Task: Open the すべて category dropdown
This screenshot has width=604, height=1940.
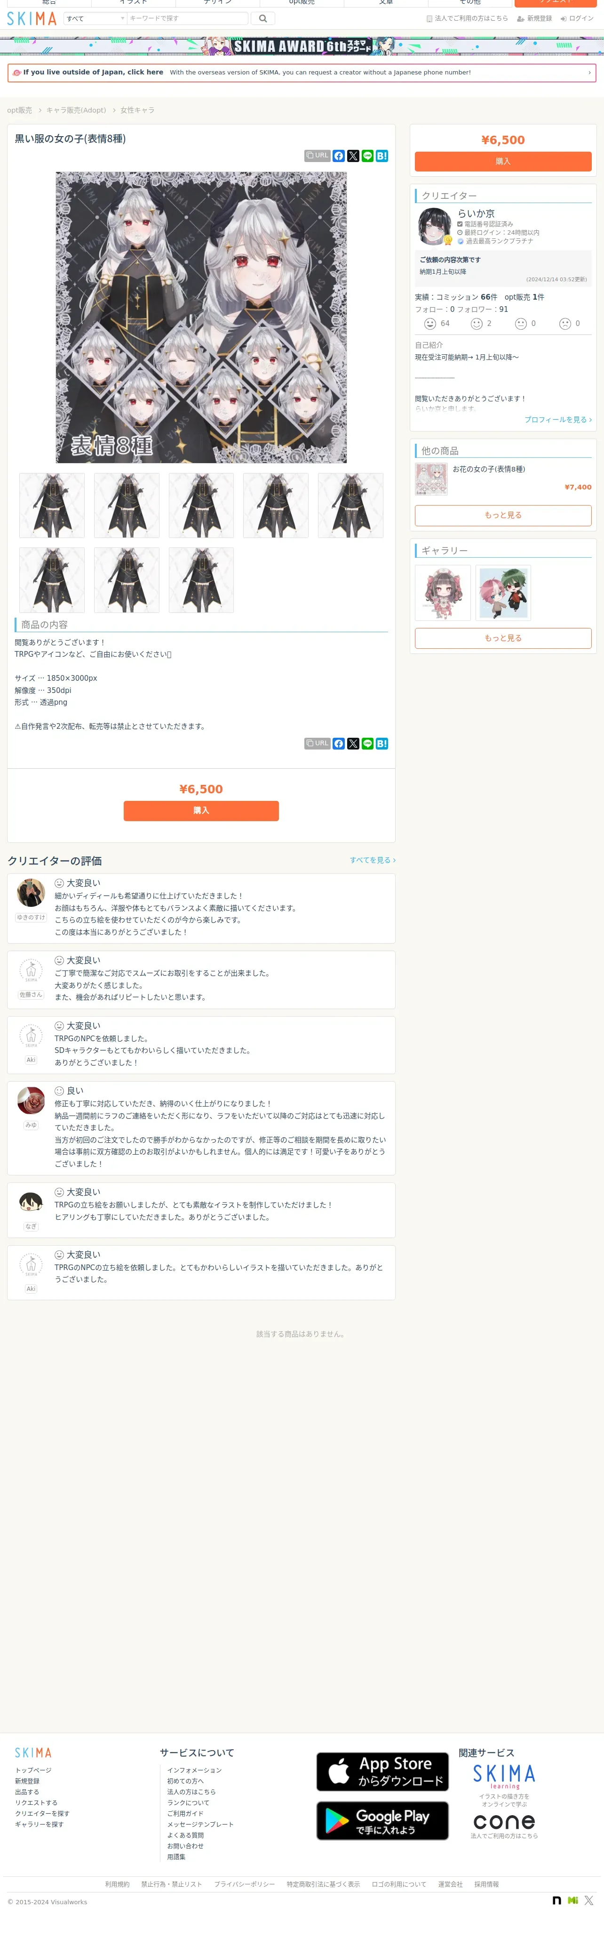Action: [x=95, y=19]
